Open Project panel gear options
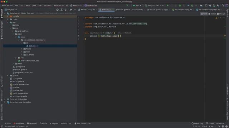The image size is (229, 128). (x=71, y=10)
